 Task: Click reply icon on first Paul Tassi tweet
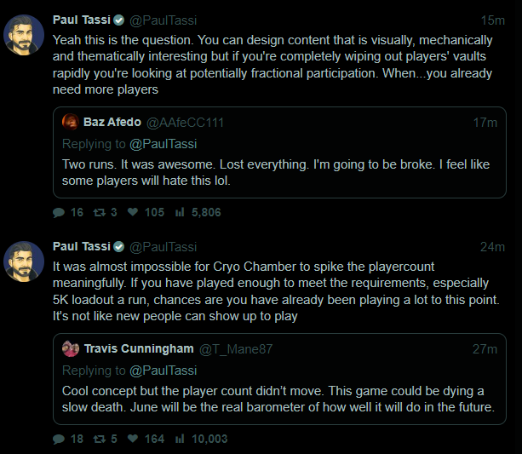(x=59, y=212)
